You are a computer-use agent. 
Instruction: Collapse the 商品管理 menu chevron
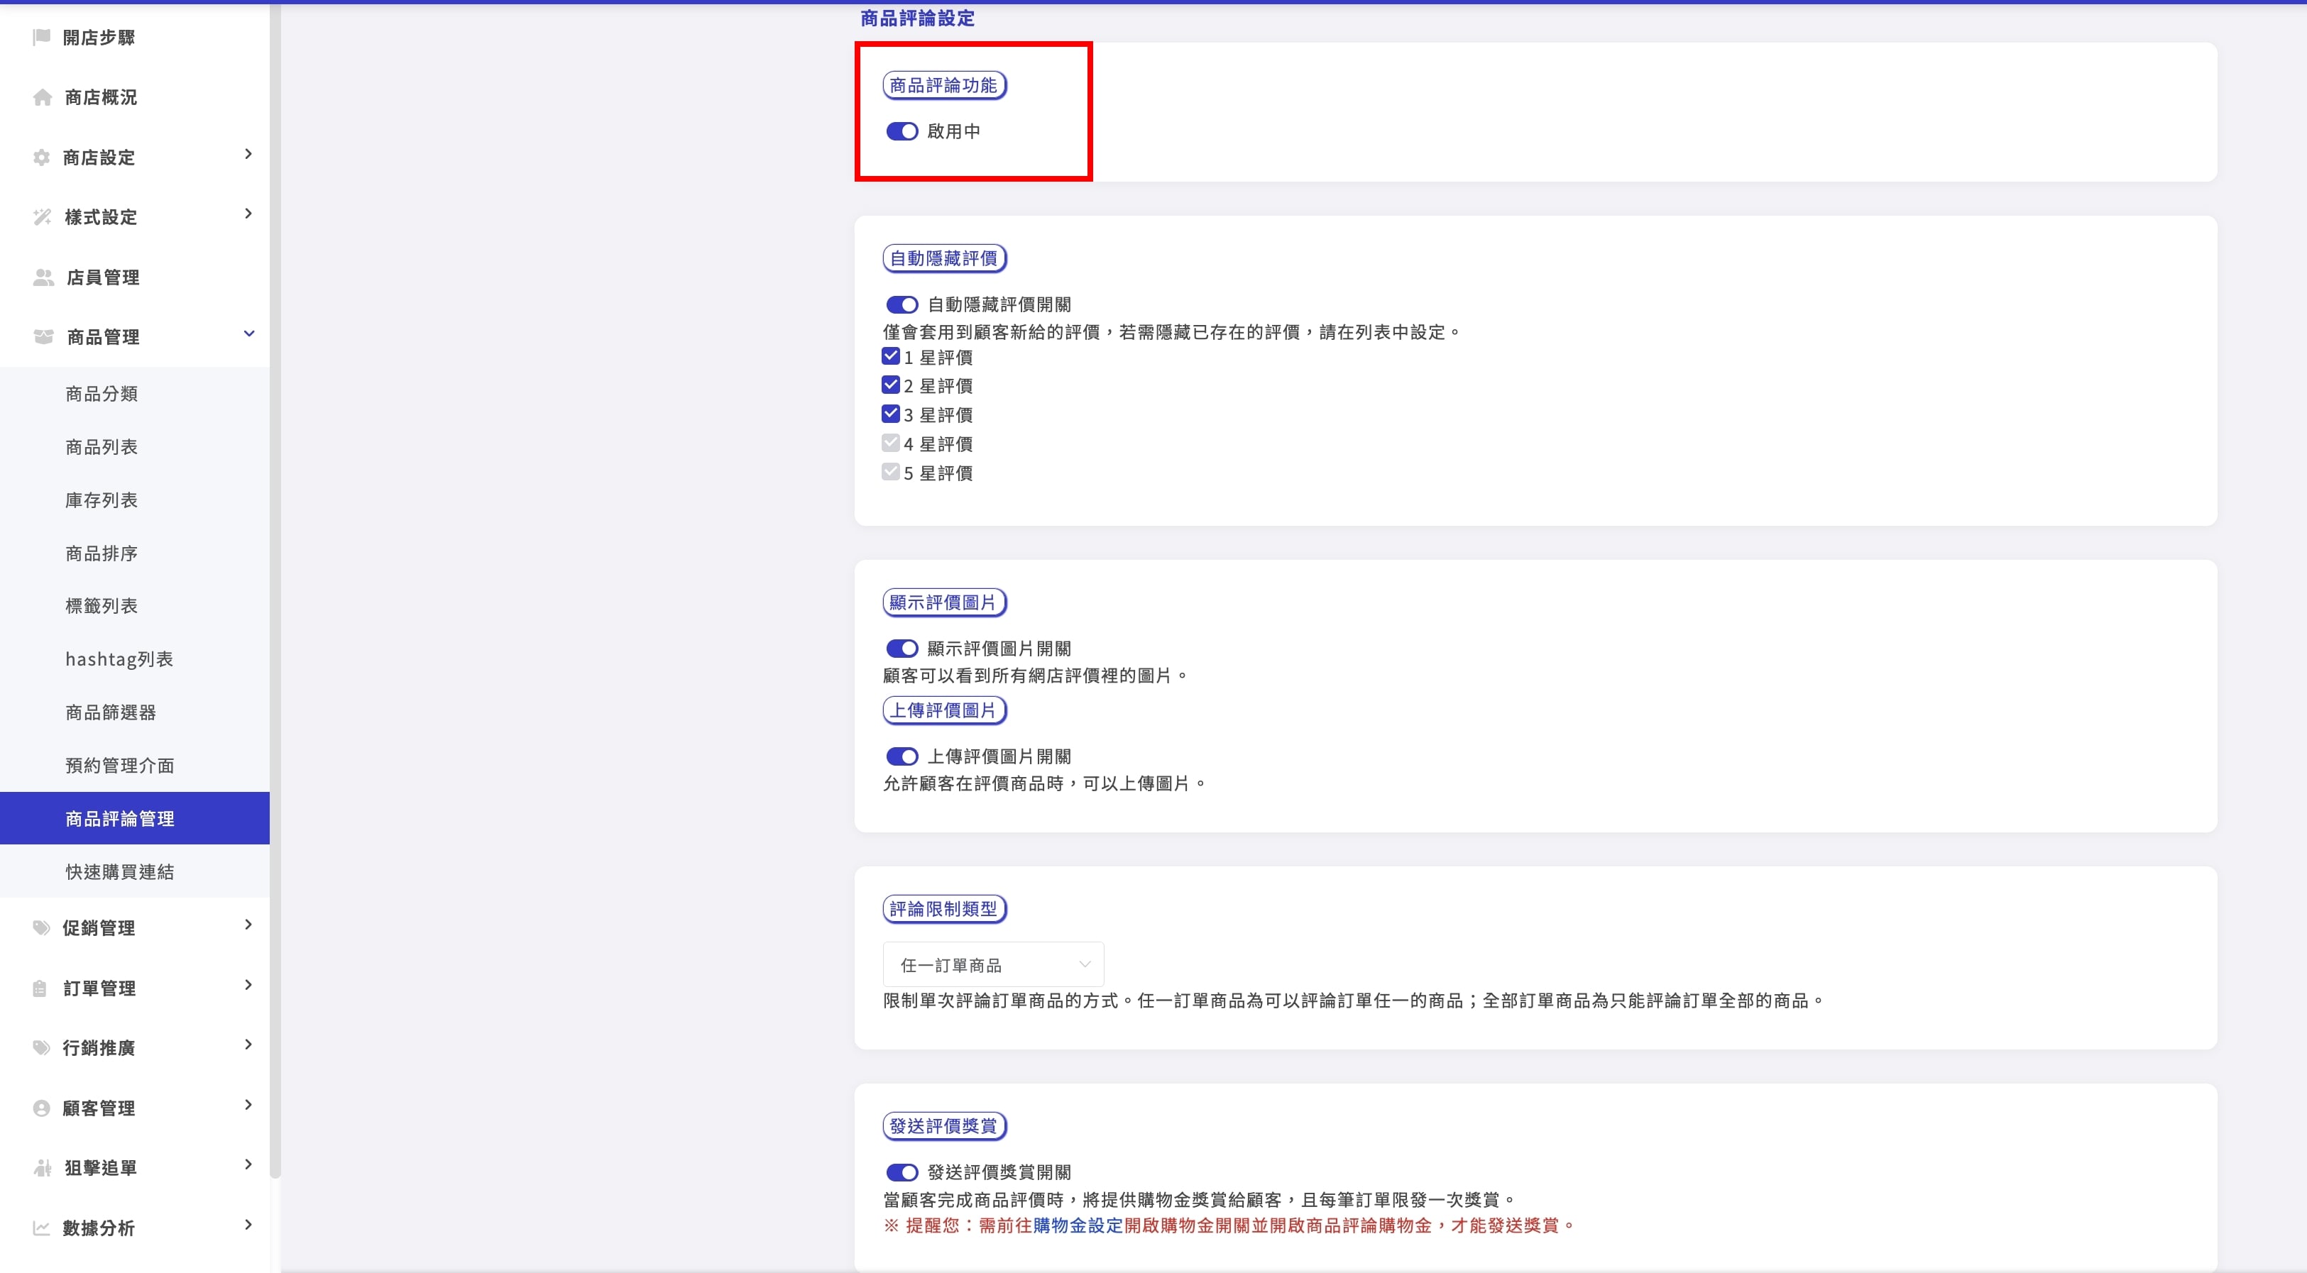[x=249, y=334]
